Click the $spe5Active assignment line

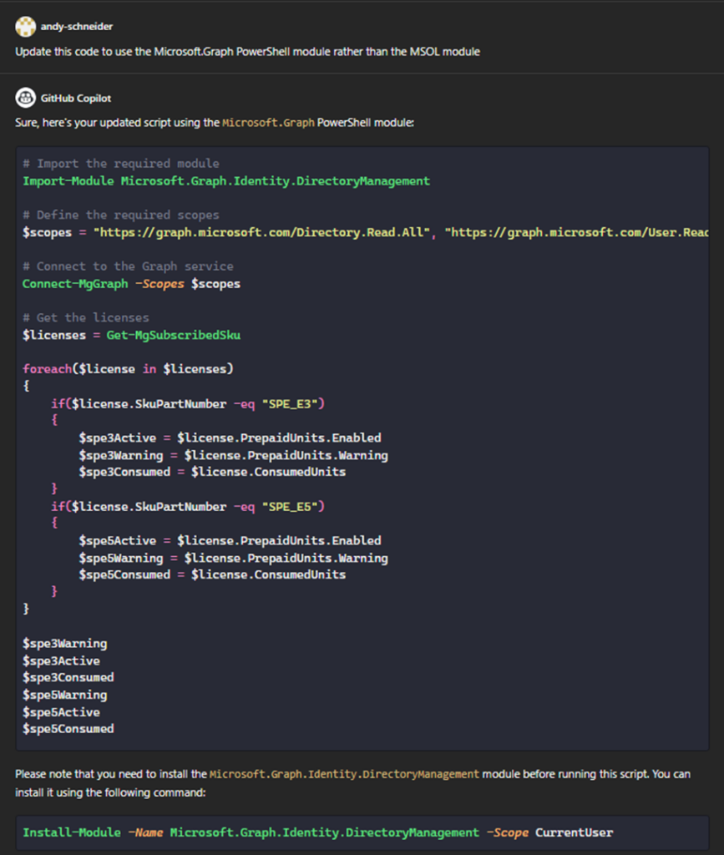coord(230,540)
